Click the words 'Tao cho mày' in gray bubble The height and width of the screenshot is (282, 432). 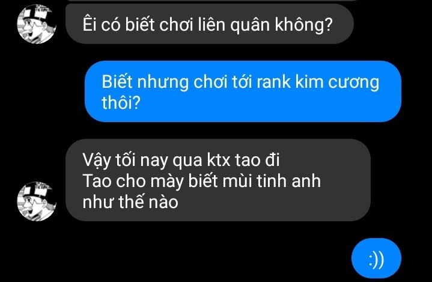point(133,182)
